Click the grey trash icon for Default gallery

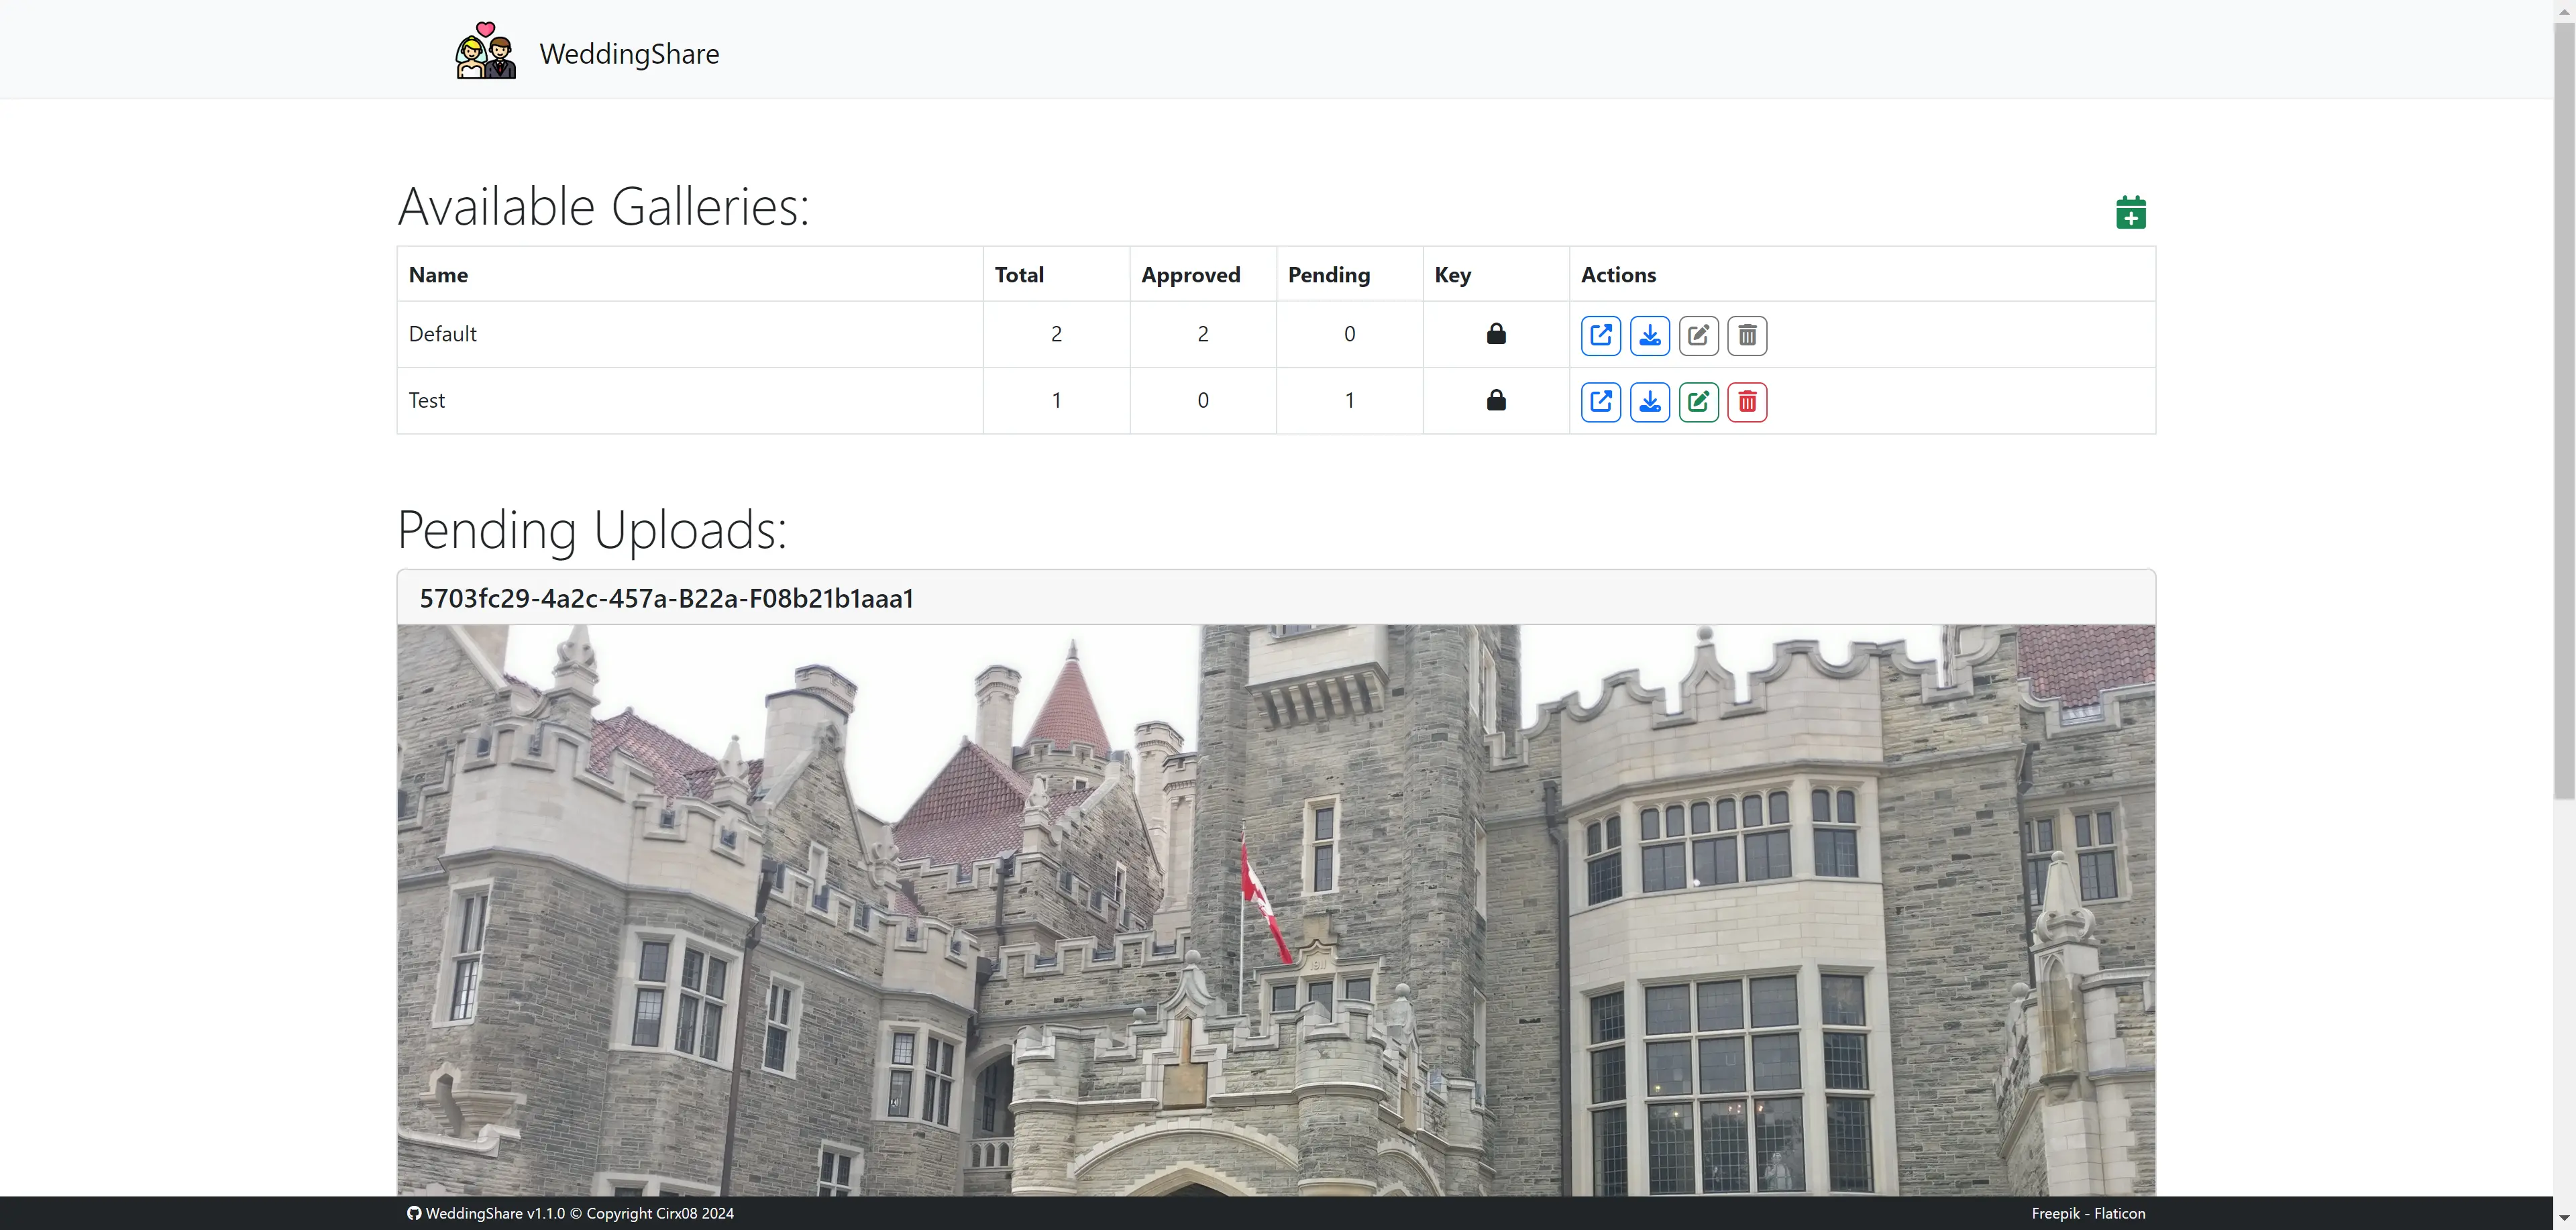[1747, 335]
